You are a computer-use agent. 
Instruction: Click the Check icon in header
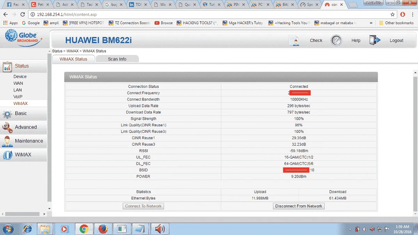click(294, 40)
